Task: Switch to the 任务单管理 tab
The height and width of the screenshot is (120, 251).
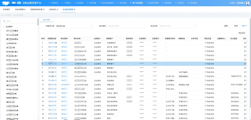Action: point(19,9)
